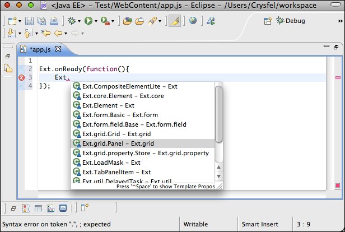
Task: Open the Debug launch dropdown arrow
Action: [x=79, y=21]
